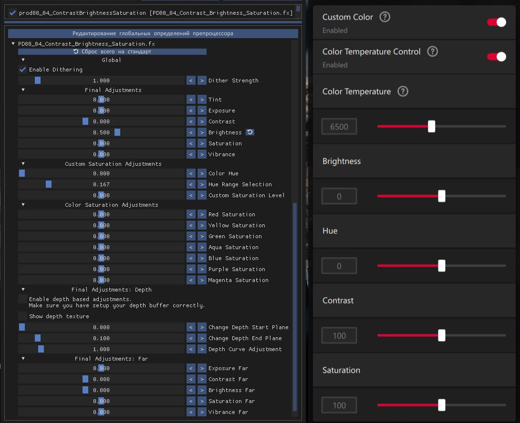Collapse Final Adjustments section
This screenshot has width=520, height=423.
(23, 90)
